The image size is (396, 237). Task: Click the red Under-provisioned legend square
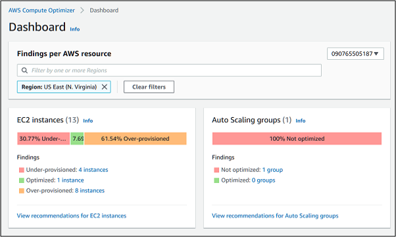22,170
